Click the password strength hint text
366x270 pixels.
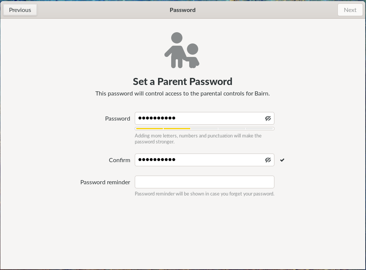pyautogui.click(x=198, y=139)
